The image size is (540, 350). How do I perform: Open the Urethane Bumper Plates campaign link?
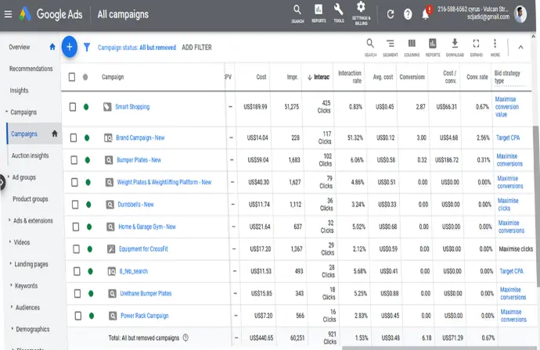tap(146, 293)
